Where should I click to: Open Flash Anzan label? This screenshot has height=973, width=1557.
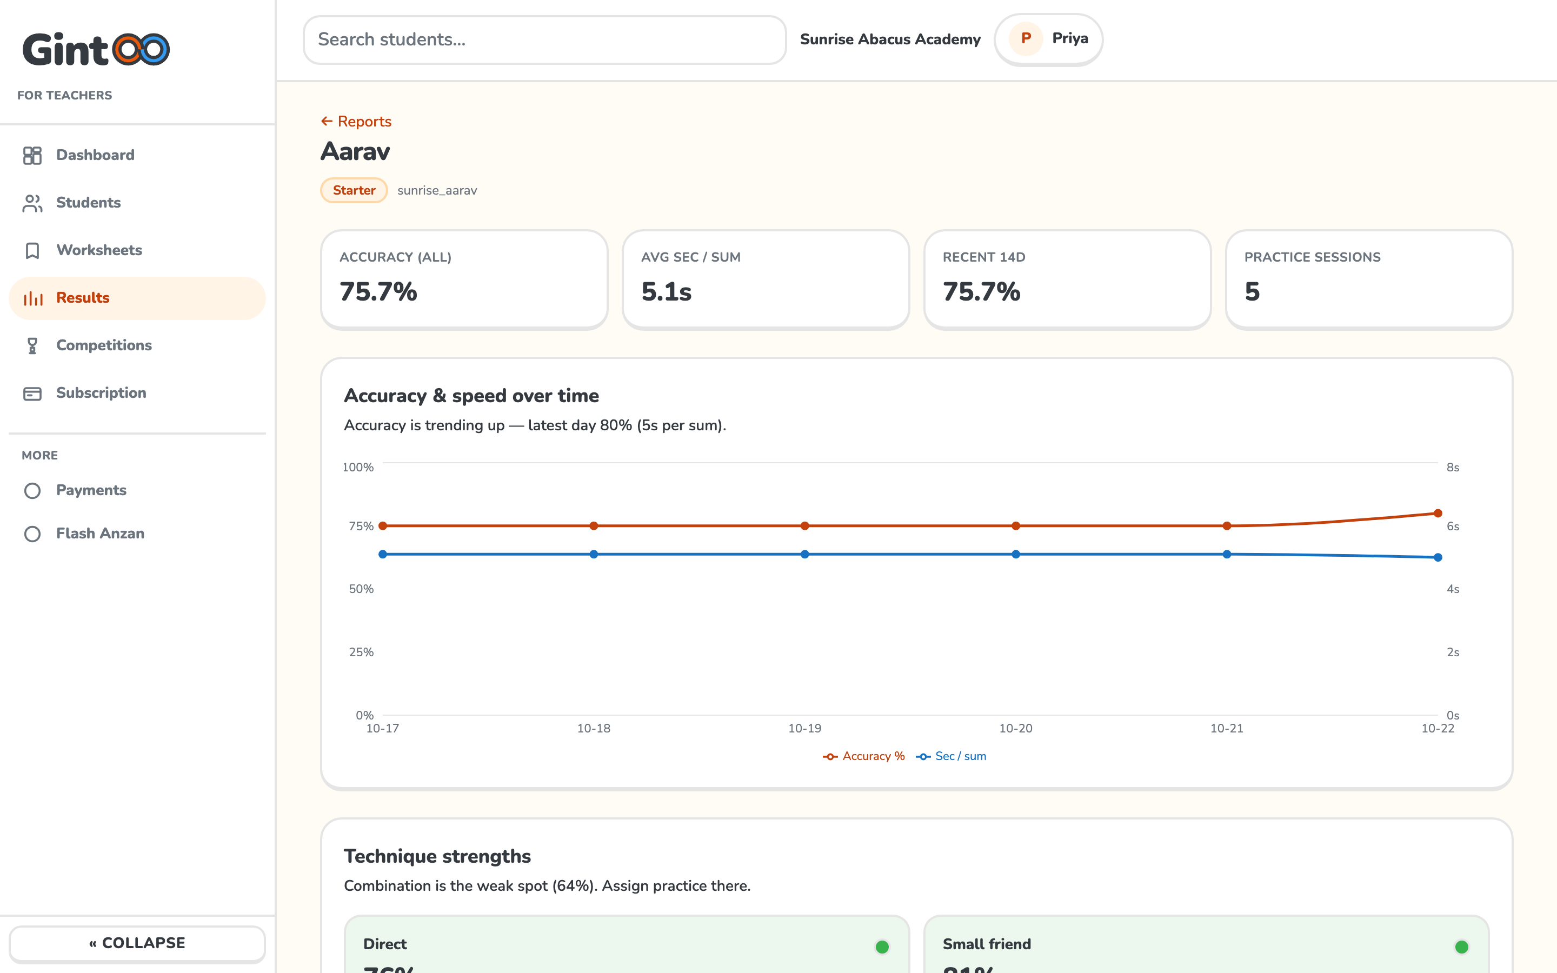point(99,534)
